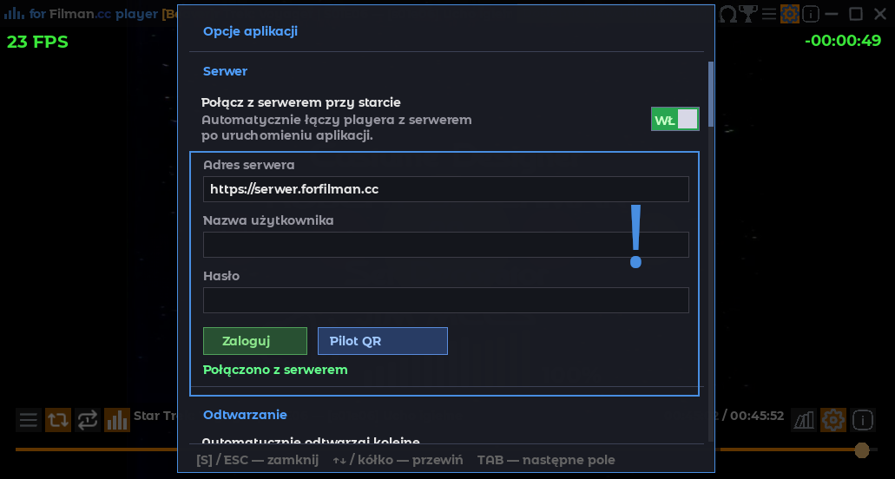Open the playlist menu icon in bottom bar
895x479 pixels.
28,420
